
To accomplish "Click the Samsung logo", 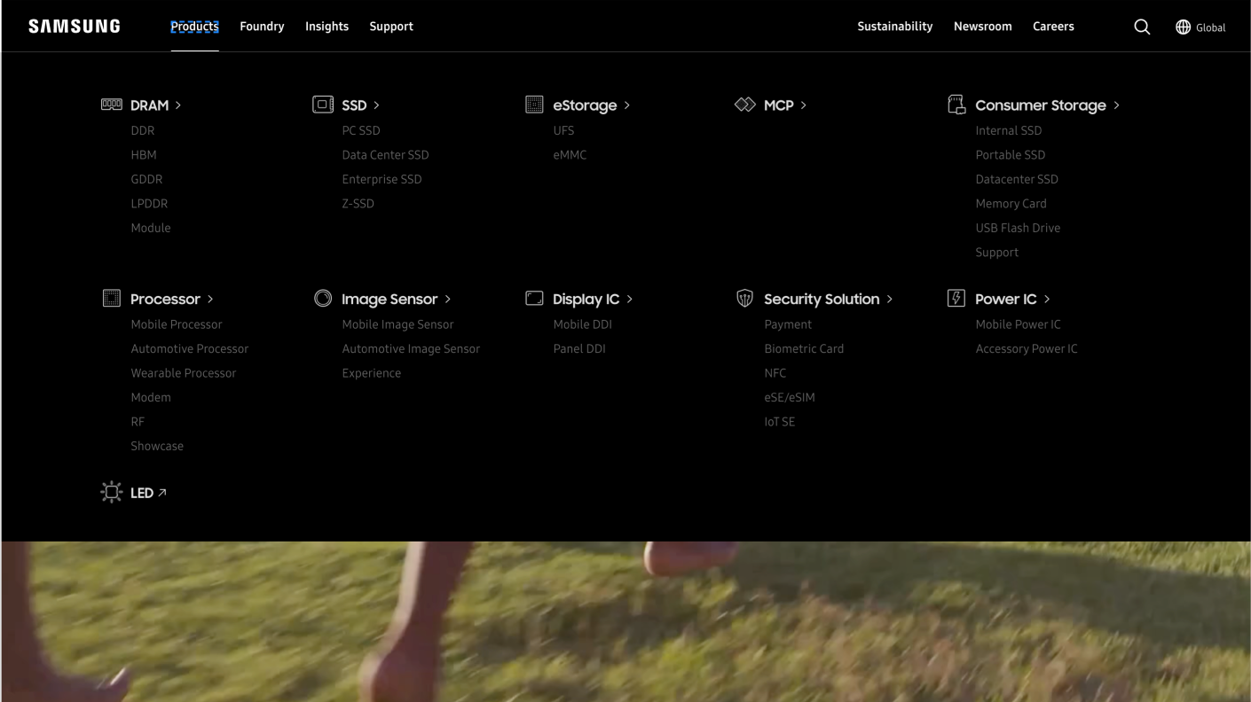I will pos(75,27).
